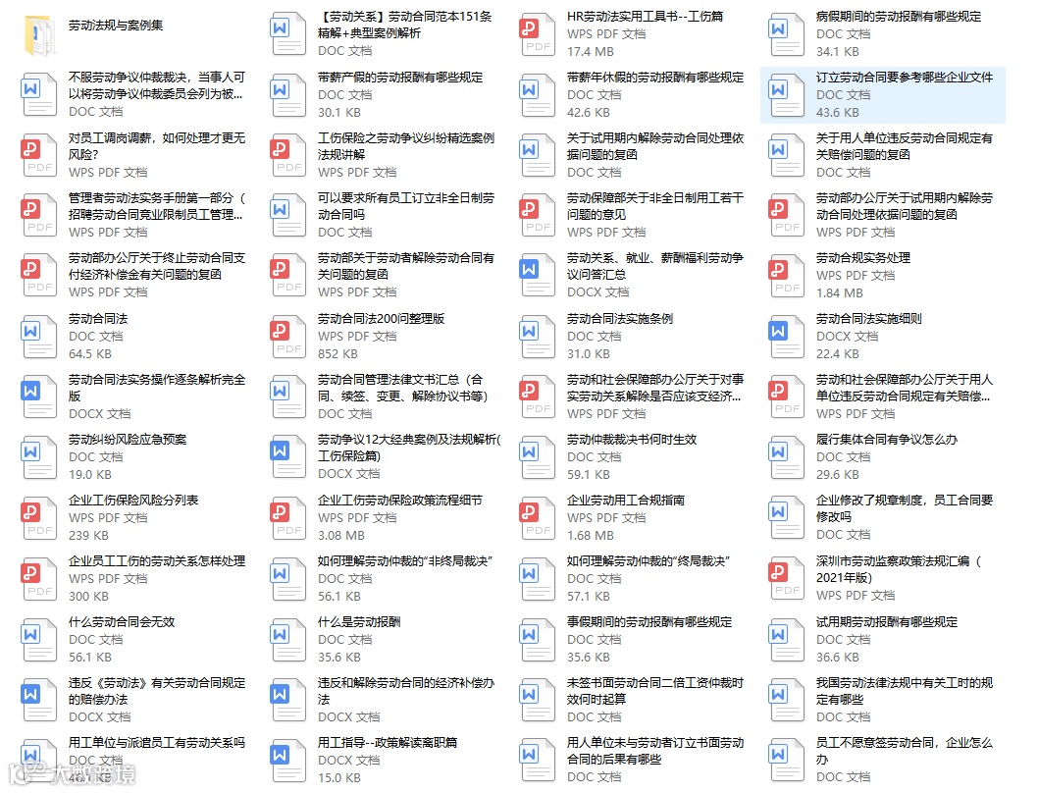Click the PDF icon for HR劳动法实用工具书--工伤篇
The image size is (1038, 793).
[538, 34]
